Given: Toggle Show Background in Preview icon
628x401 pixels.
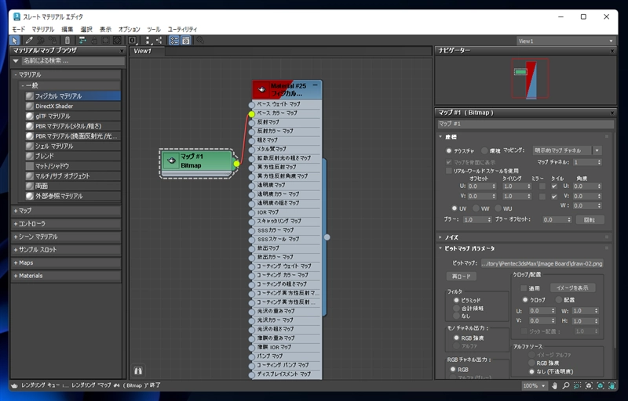Looking at the screenshot, I should (117, 41).
